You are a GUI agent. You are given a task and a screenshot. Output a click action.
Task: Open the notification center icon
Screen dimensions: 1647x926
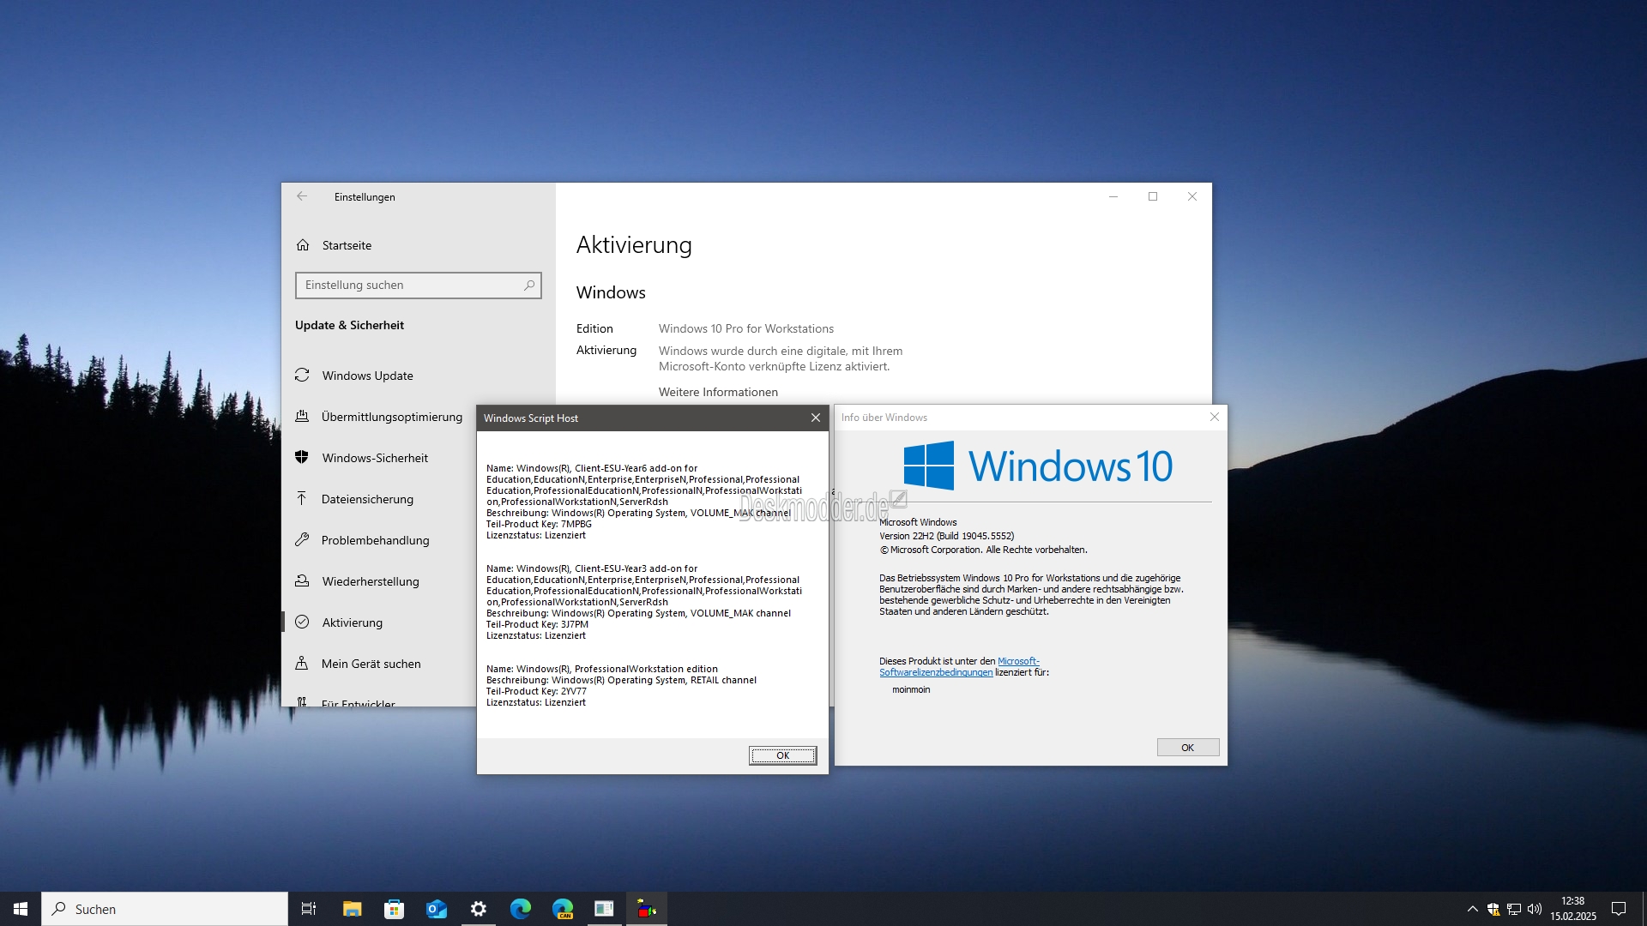[x=1619, y=909]
